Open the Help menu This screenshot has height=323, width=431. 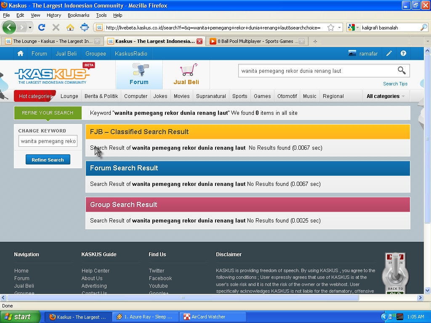[118, 15]
